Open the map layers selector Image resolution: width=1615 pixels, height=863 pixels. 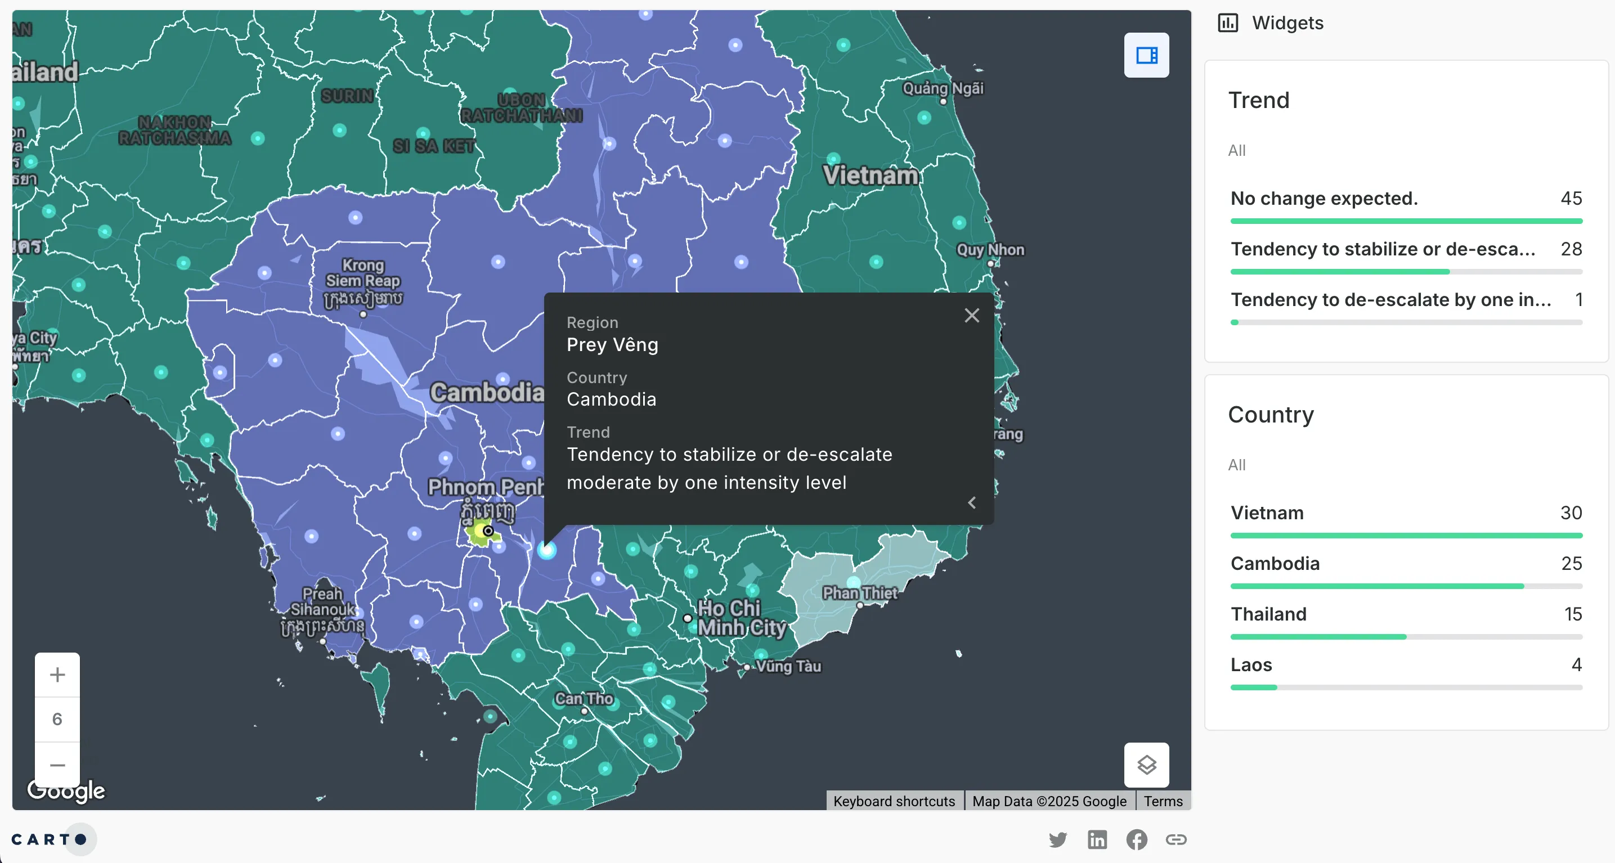click(x=1146, y=765)
